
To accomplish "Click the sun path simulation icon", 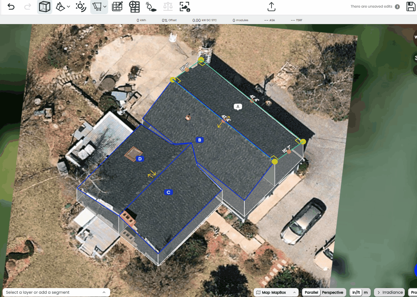I will point(81,7).
